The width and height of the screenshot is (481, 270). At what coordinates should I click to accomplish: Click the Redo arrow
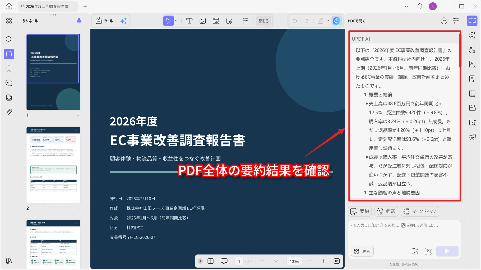click(306, 21)
